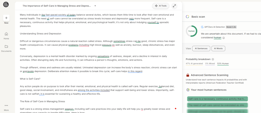The height and width of the screenshot is (113, 261).
Task: Click the Model 3.4b badge
Action: [231, 27]
